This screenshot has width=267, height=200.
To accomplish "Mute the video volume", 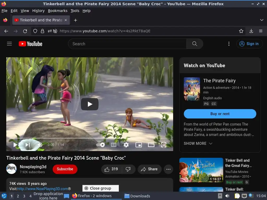I will 40,145.
